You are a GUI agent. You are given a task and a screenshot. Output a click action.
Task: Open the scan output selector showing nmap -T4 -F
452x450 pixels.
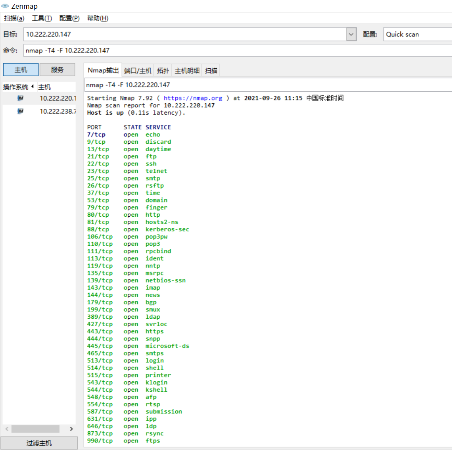click(x=268, y=85)
